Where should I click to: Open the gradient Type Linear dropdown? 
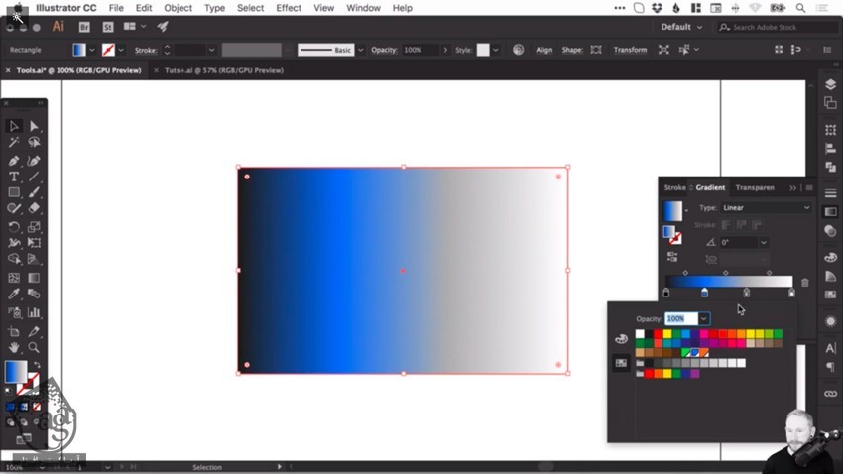[x=766, y=207]
